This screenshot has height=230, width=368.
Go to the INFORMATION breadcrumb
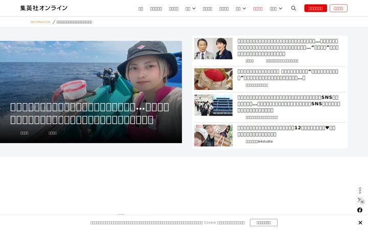[40, 22]
